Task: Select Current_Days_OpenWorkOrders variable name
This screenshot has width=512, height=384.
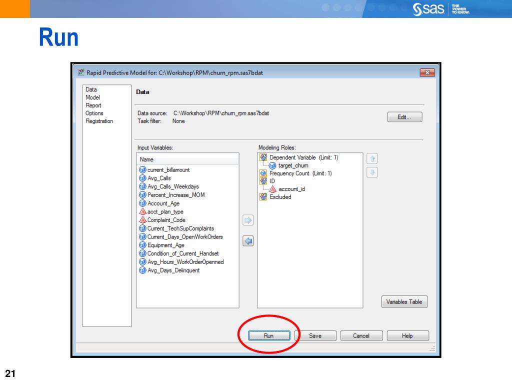Action: click(x=185, y=236)
